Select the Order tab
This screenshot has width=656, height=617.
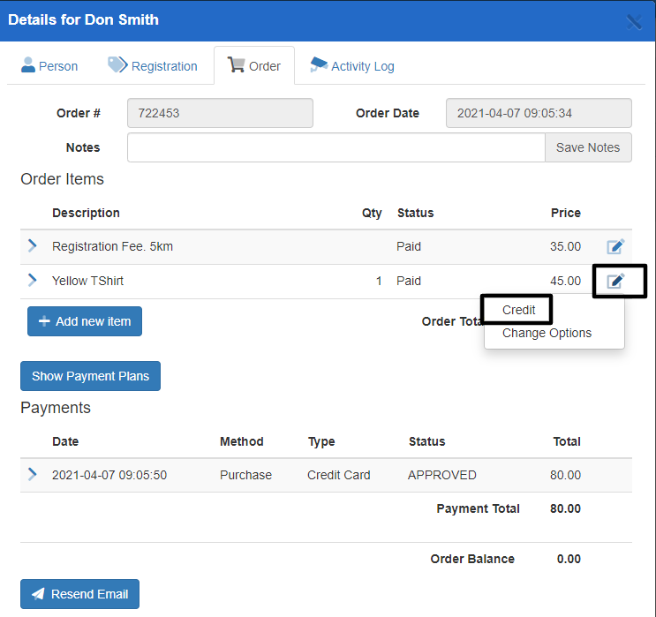tap(254, 66)
